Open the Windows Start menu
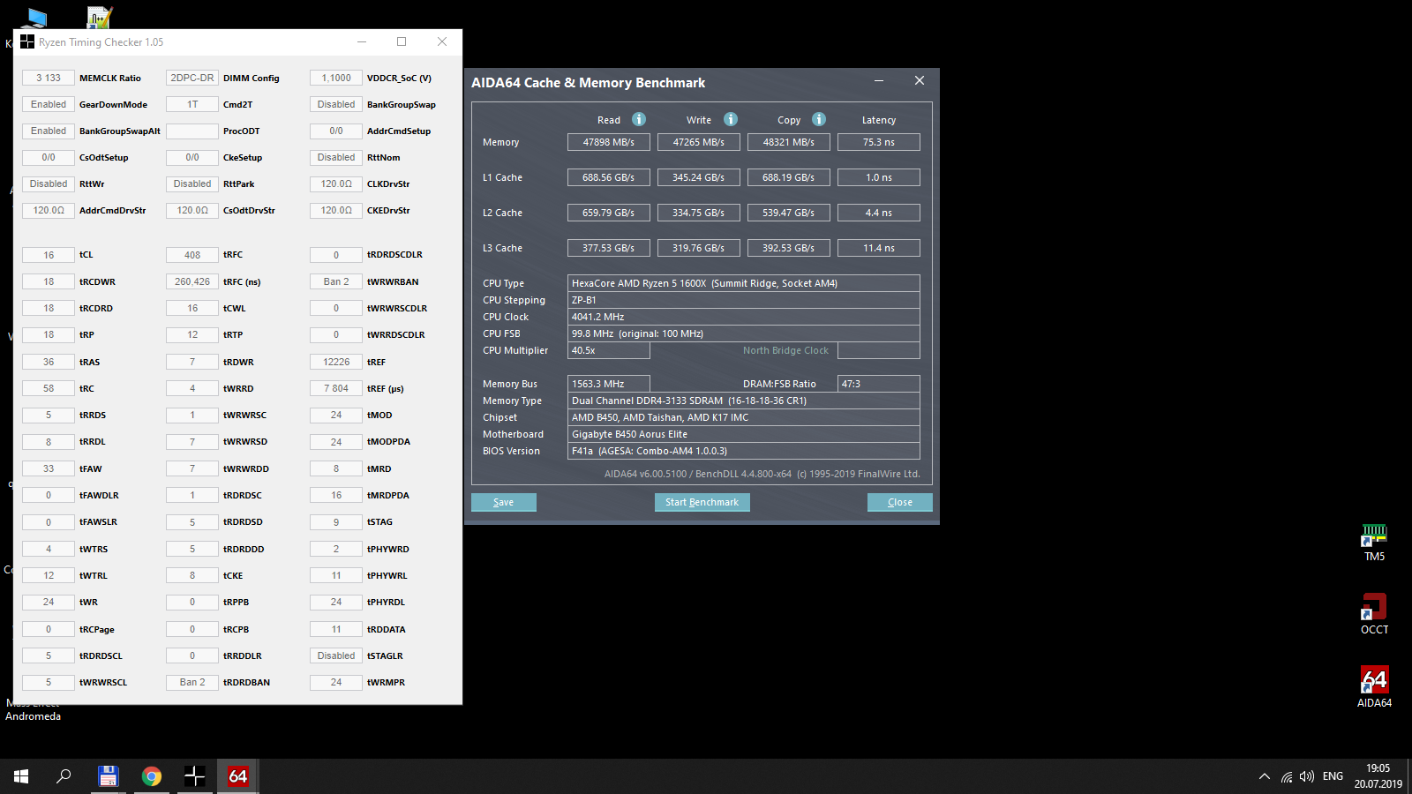Screen dimensions: 1412x794 [21, 776]
